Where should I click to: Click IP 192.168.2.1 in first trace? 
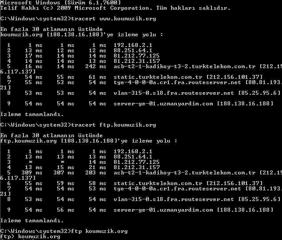tap(133, 45)
